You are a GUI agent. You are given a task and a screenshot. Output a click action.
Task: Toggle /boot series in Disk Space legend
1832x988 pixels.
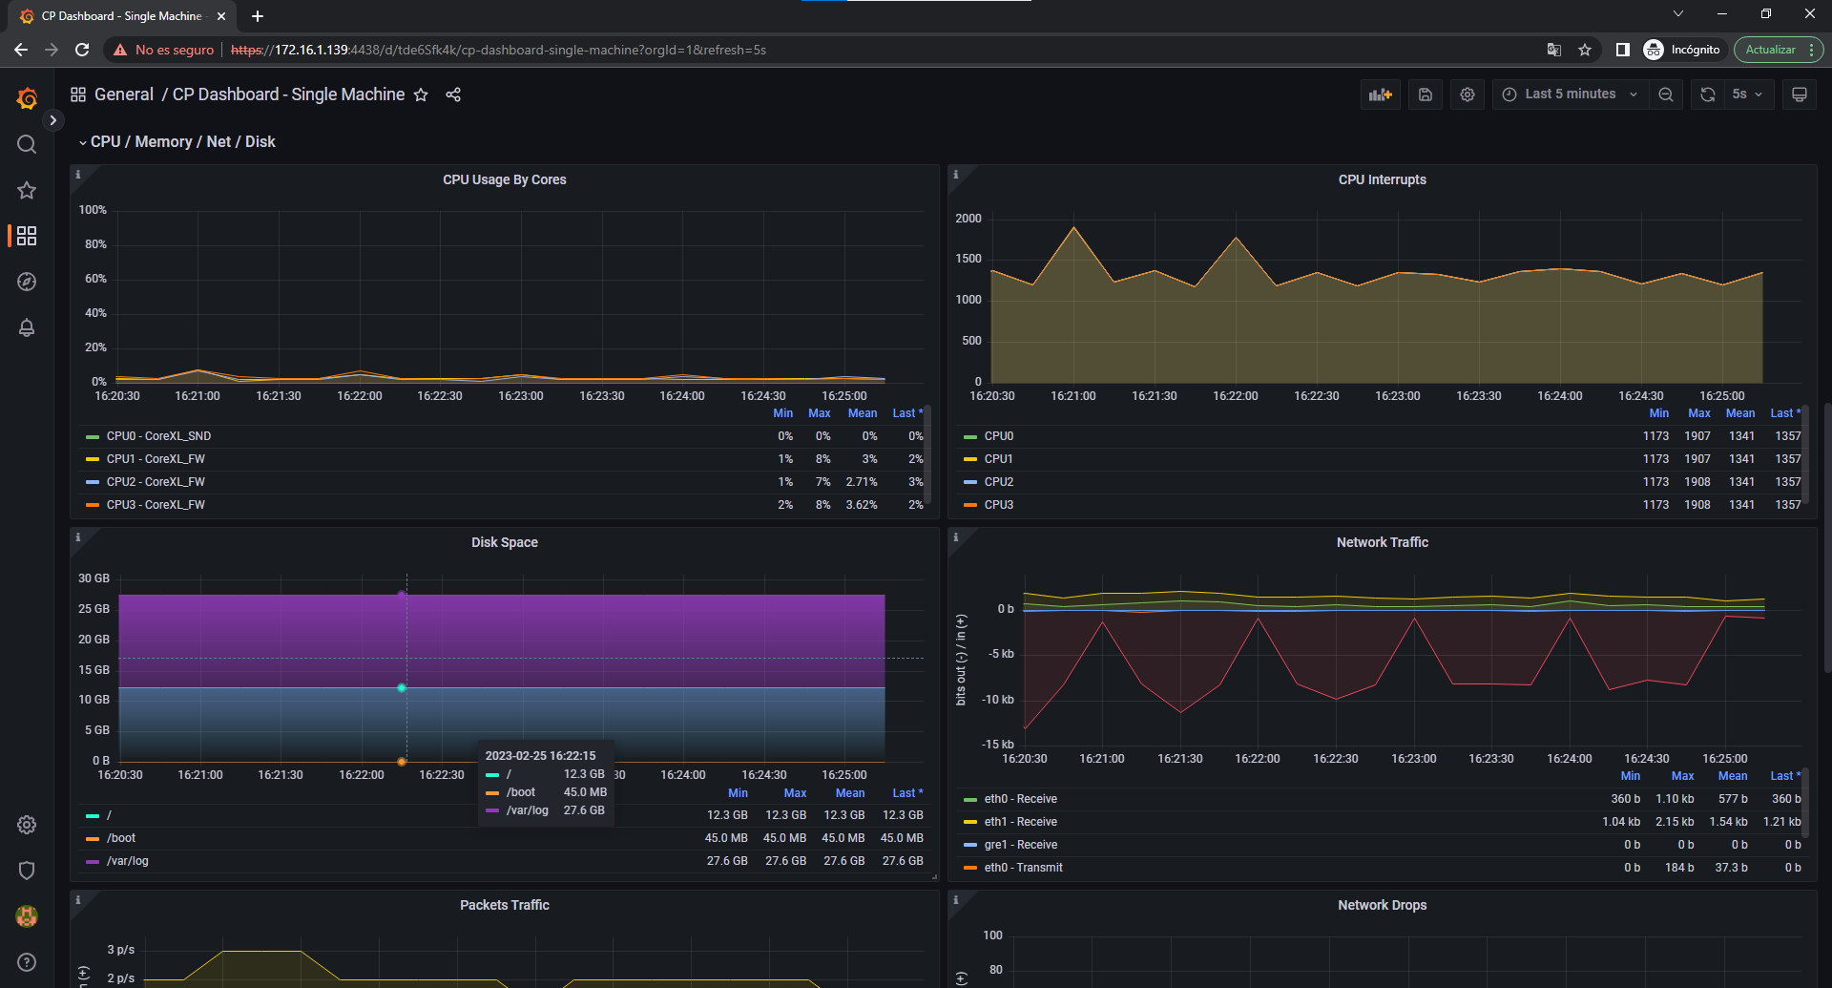121,838
